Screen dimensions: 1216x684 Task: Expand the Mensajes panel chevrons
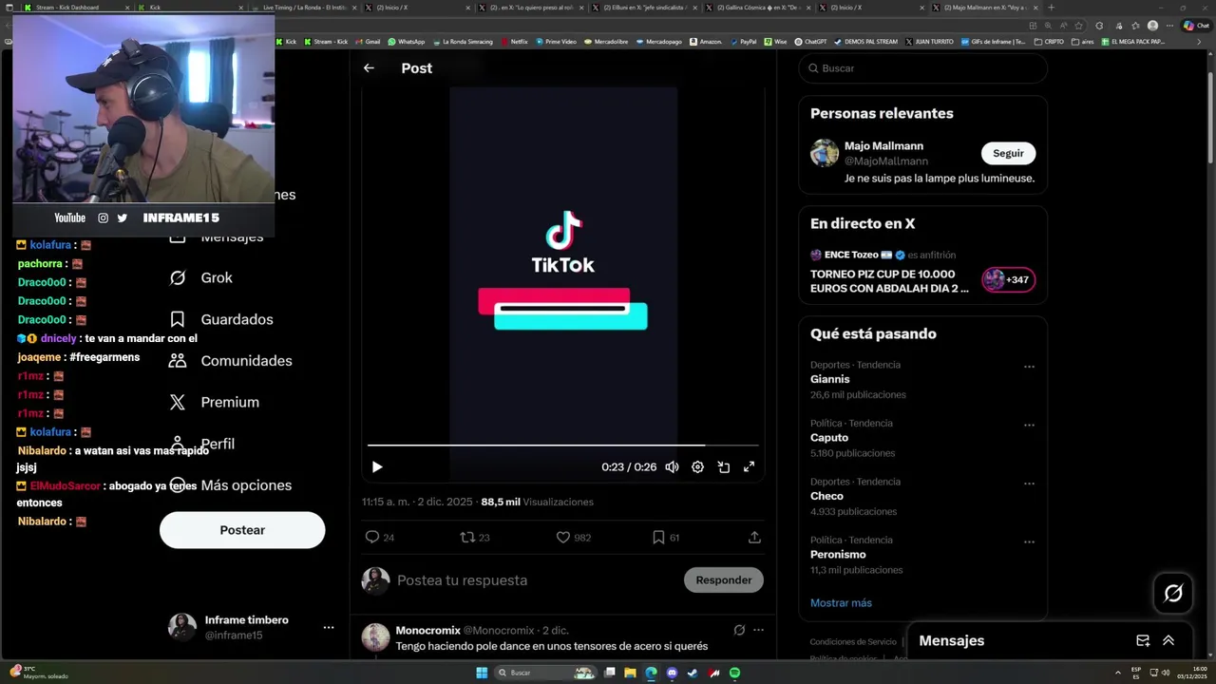pyautogui.click(x=1168, y=641)
